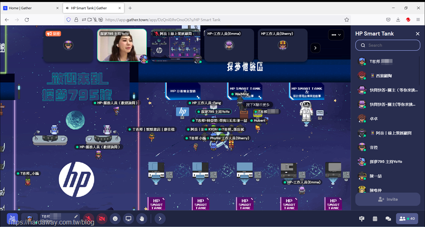Reload the page

point(27,20)
